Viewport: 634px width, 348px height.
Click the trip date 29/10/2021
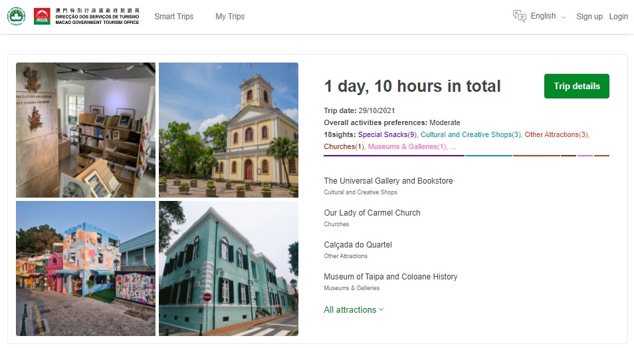tap(376, 110)
